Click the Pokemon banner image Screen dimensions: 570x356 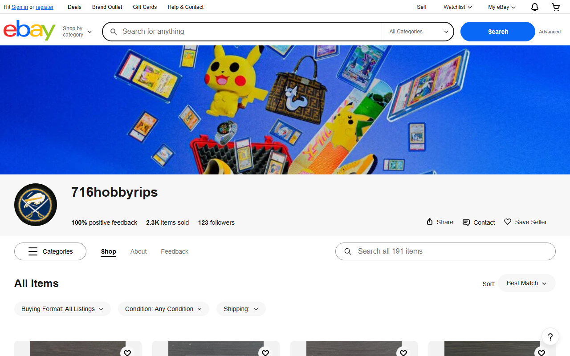(x=285, y=110)
